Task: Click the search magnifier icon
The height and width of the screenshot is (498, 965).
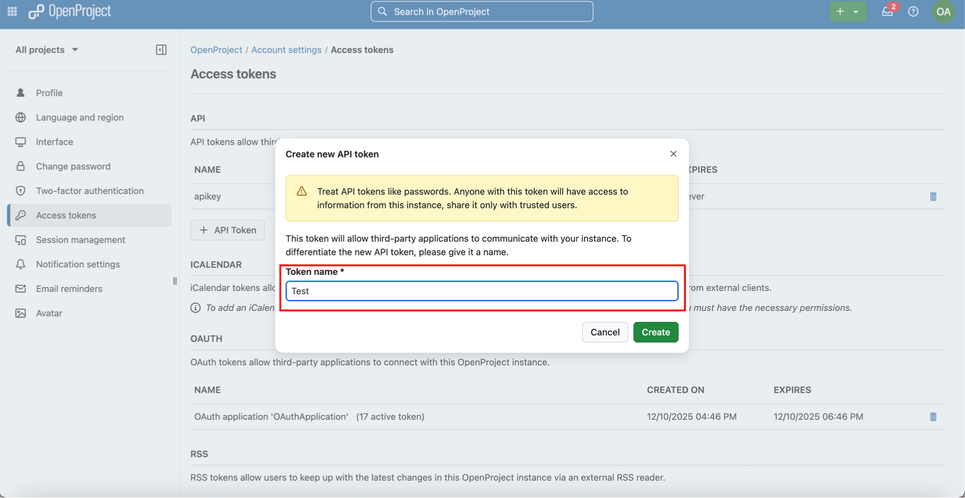Action: pyautogui.click(x=382, y=11)
